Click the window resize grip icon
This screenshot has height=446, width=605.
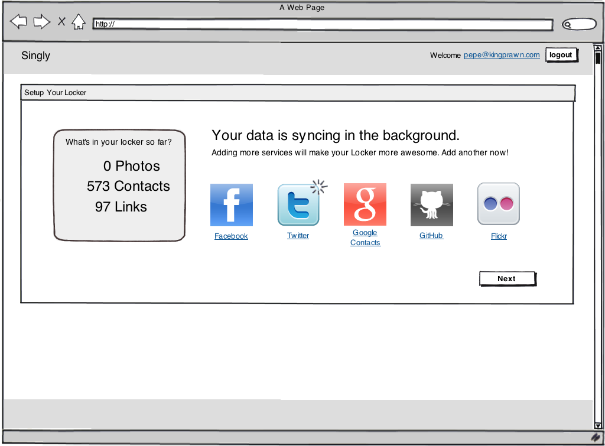click(597, 437)
